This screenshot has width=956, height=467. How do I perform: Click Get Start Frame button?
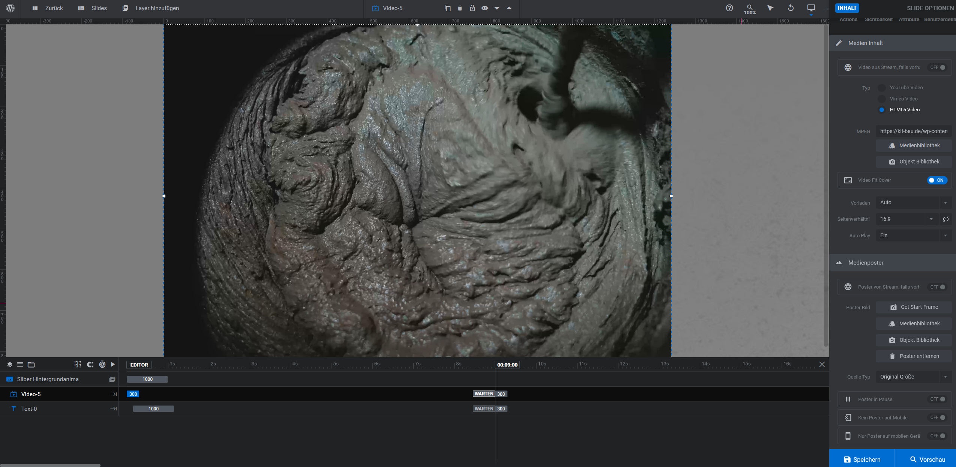tap(914, 307)
